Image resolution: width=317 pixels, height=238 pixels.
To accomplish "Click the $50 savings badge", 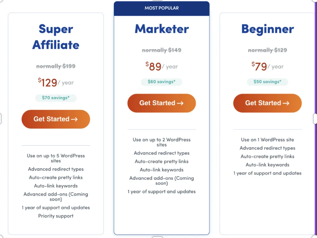I will pyautogui.click(x=267, y=82).
